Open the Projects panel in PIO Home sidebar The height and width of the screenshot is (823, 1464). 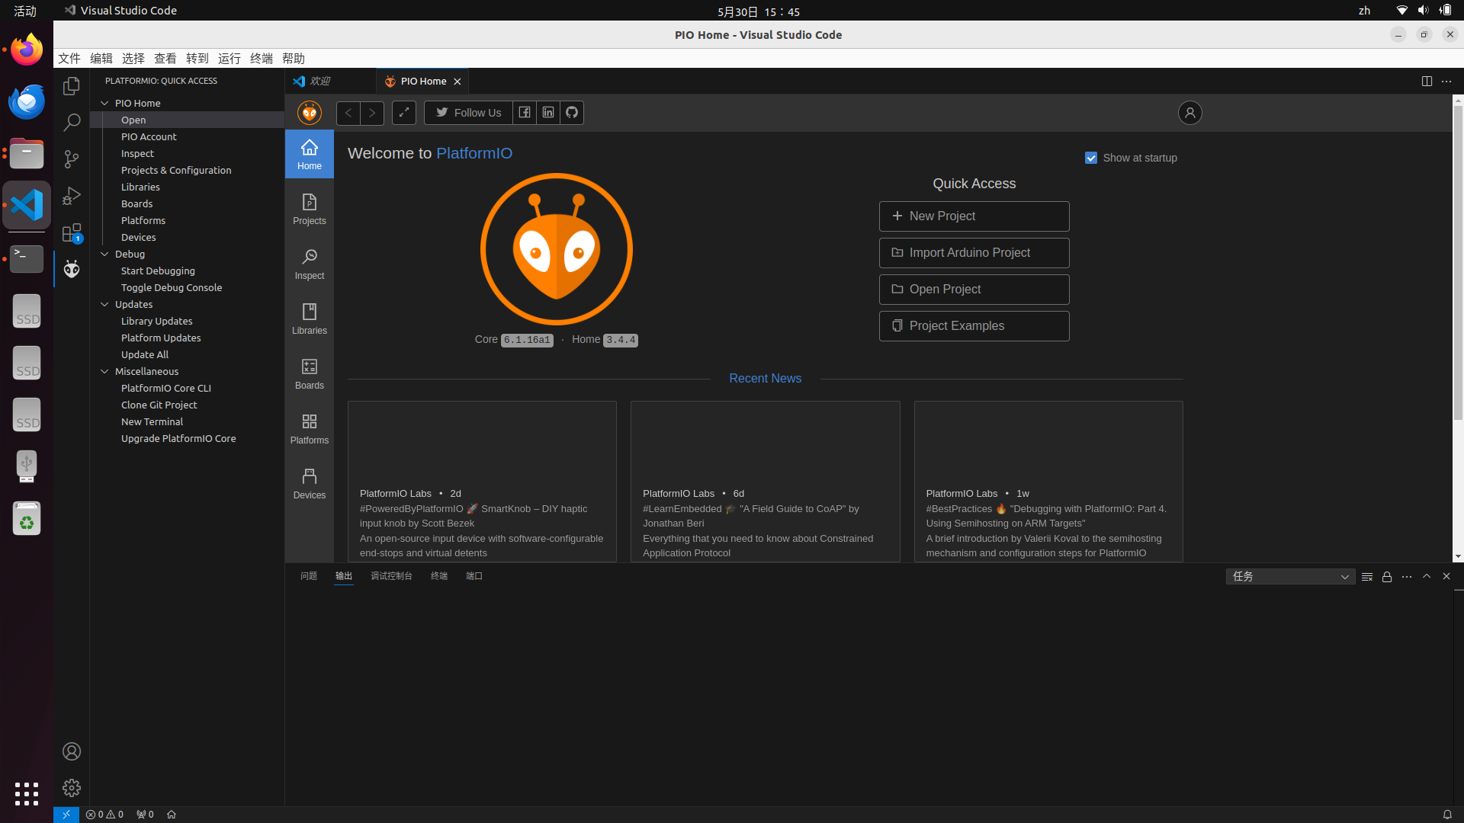tap(309, 209)
